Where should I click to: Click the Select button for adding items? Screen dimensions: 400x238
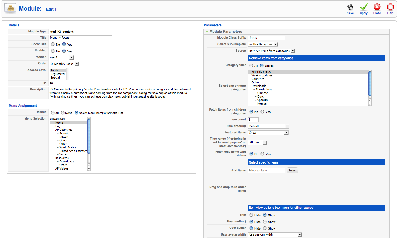(x=292, y=170)
